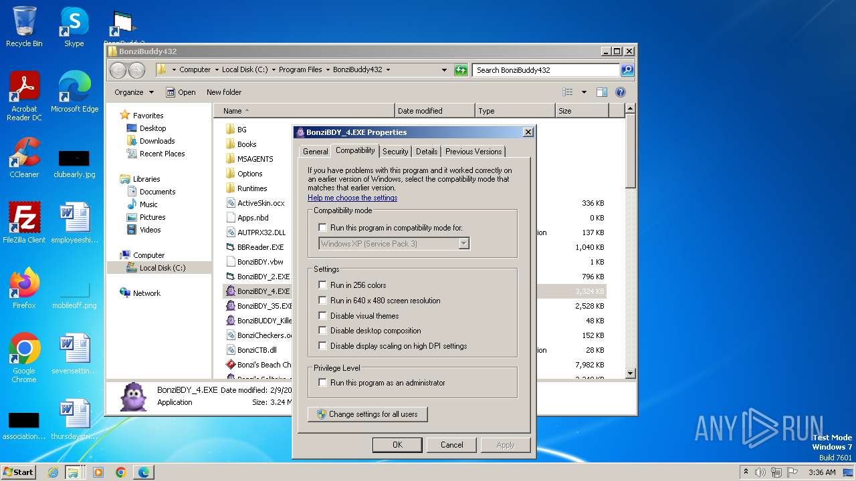Sort by the Date modified column header

click(435, 111)
